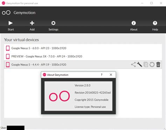Open the Help toolbar item

[x=155, y=26]
